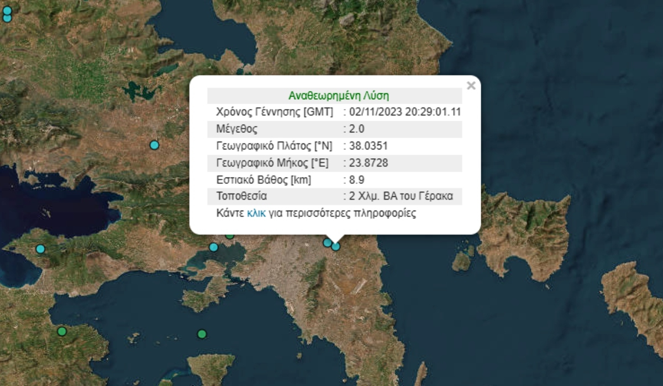Close the earthquake info popup

tap(471, 85)
